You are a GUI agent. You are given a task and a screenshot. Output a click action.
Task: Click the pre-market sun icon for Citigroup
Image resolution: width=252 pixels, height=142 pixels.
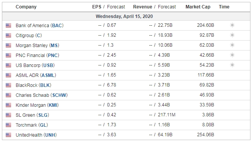tap(232, 35)
